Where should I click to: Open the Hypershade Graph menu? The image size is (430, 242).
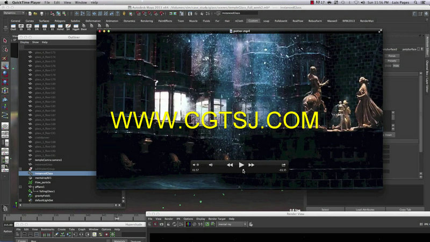click(x=82, y=230)
